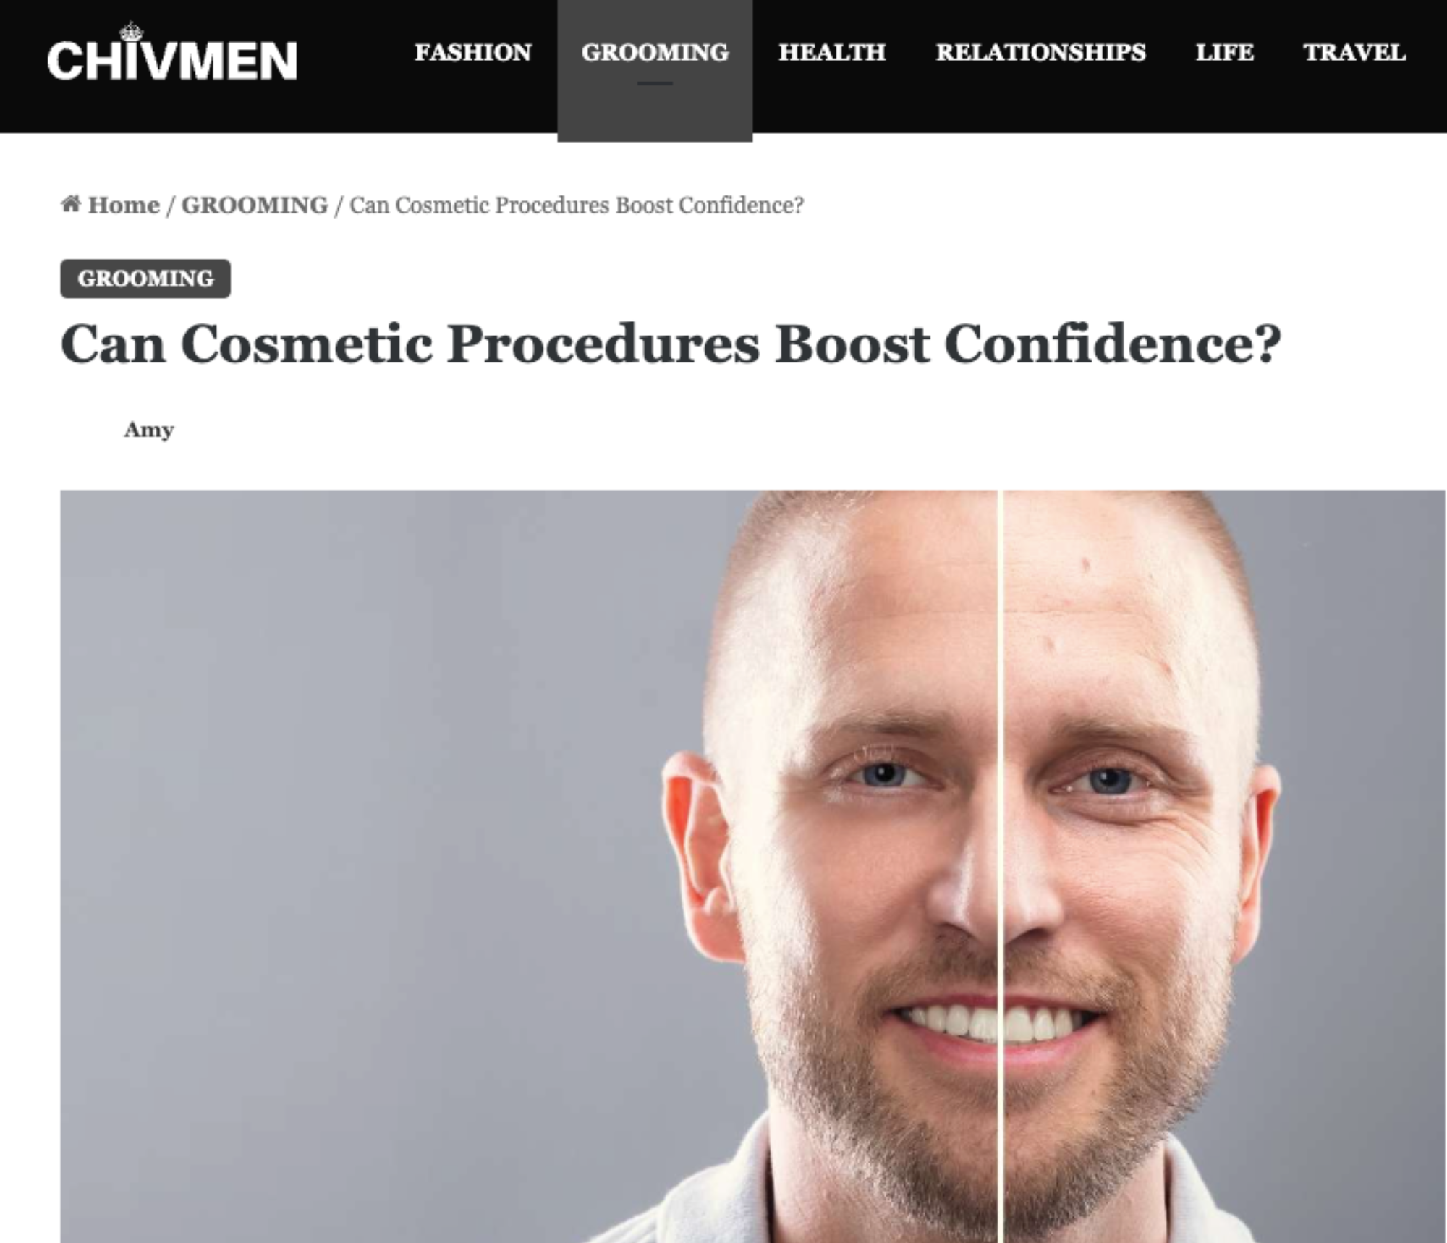Click the article headline title
Viewport: 1447px width, 1243px height.
671,343
